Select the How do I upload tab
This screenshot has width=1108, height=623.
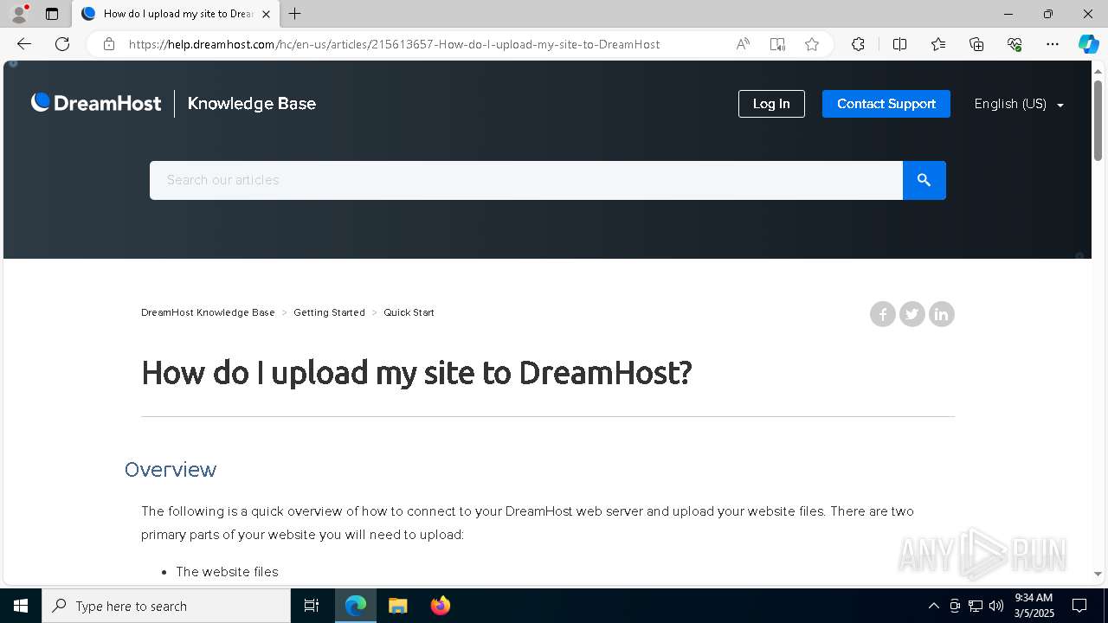[x=177, y=14]
